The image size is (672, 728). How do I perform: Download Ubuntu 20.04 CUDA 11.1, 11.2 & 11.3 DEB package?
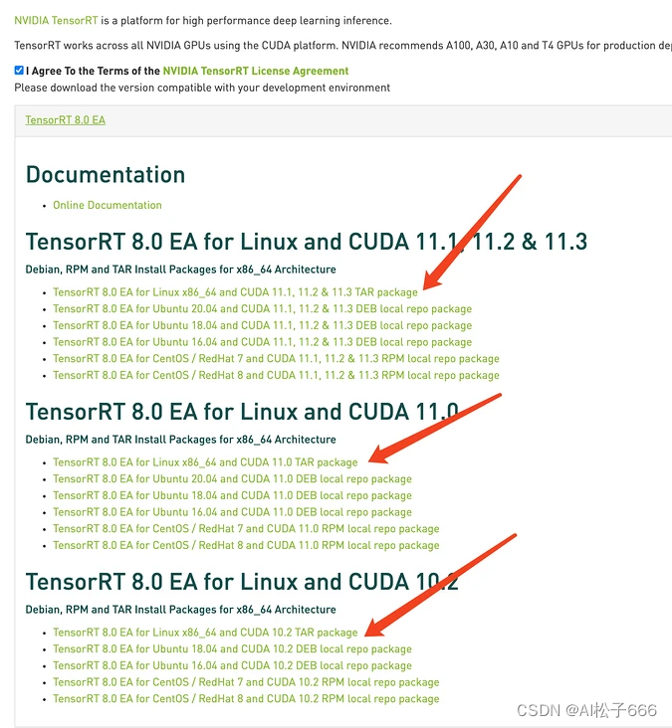(x=262, y=309)
